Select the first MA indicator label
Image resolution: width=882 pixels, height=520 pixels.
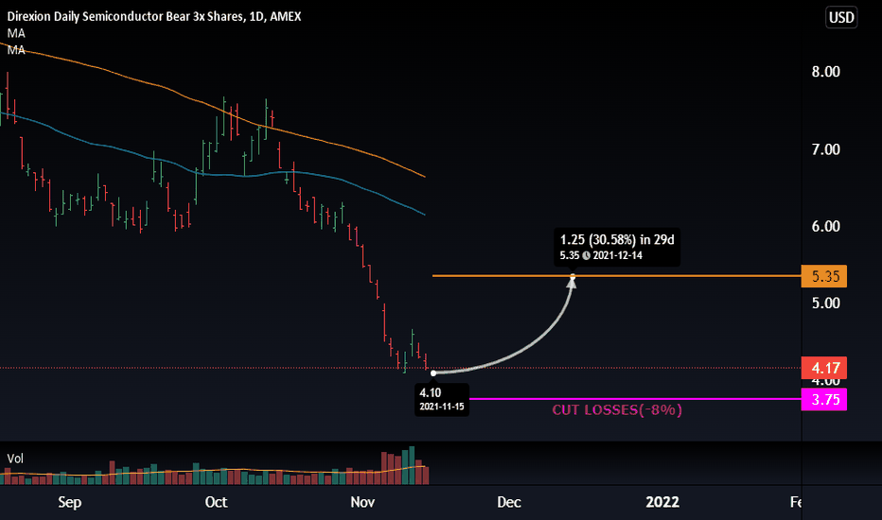(x=16, y=33)
